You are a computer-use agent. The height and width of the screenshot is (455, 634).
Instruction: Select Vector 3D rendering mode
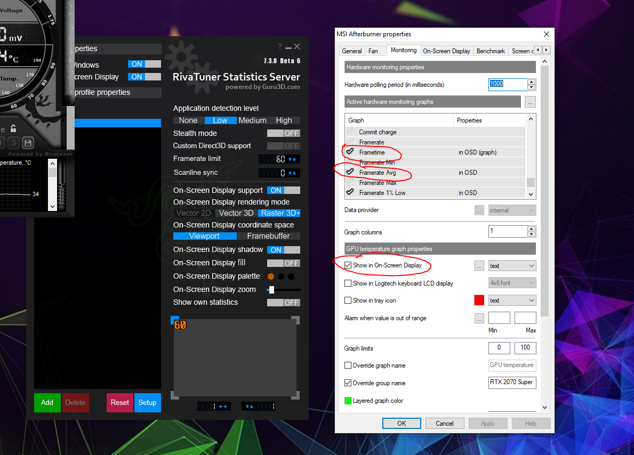click(236, 213)
